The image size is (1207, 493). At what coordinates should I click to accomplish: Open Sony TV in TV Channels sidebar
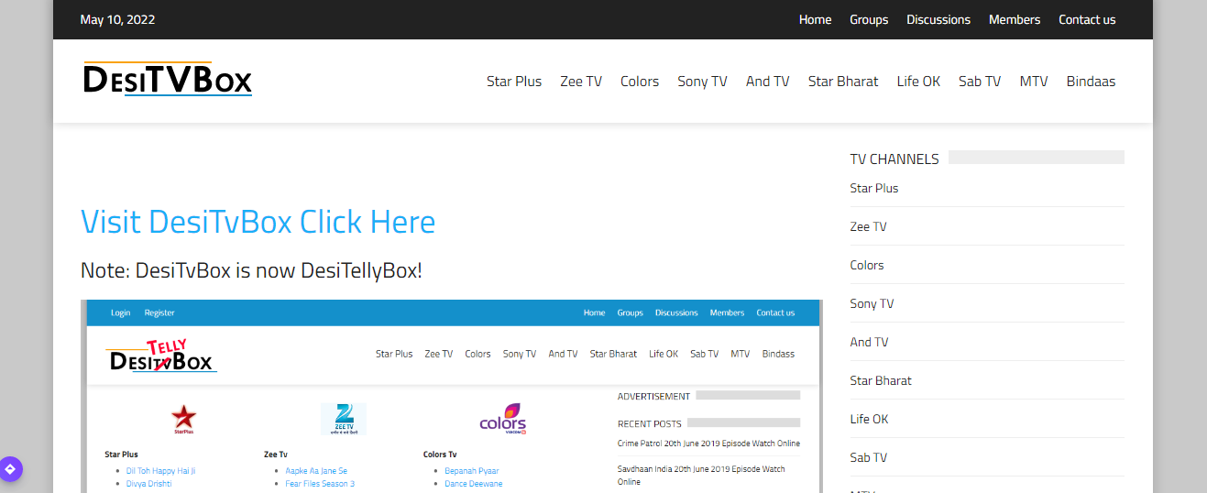click(x=872, y=303)
